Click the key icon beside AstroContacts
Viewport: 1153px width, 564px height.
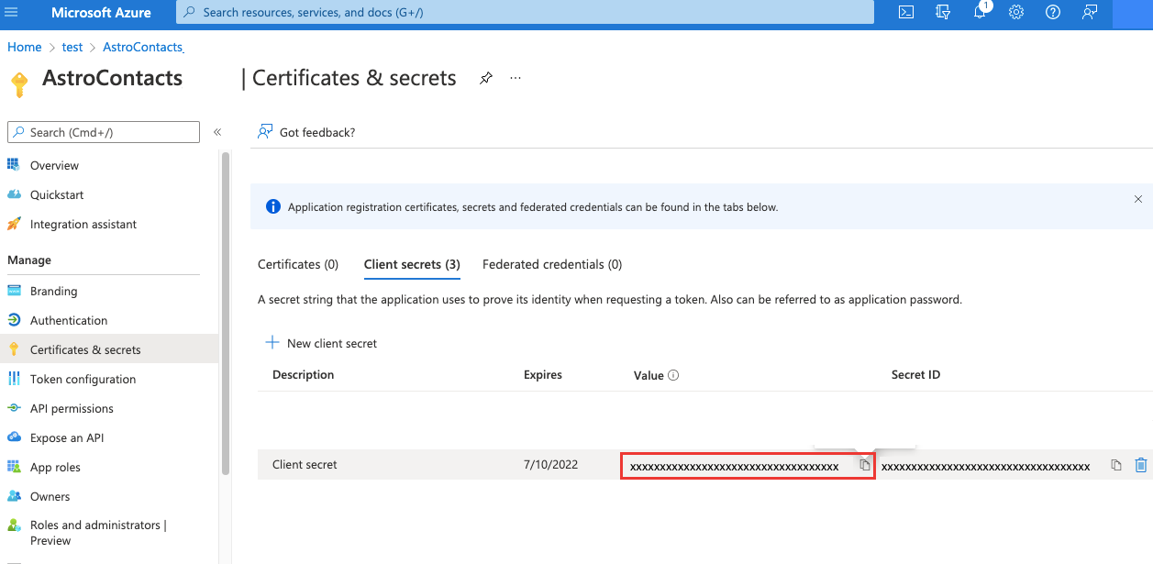click(x=18, y=83)
